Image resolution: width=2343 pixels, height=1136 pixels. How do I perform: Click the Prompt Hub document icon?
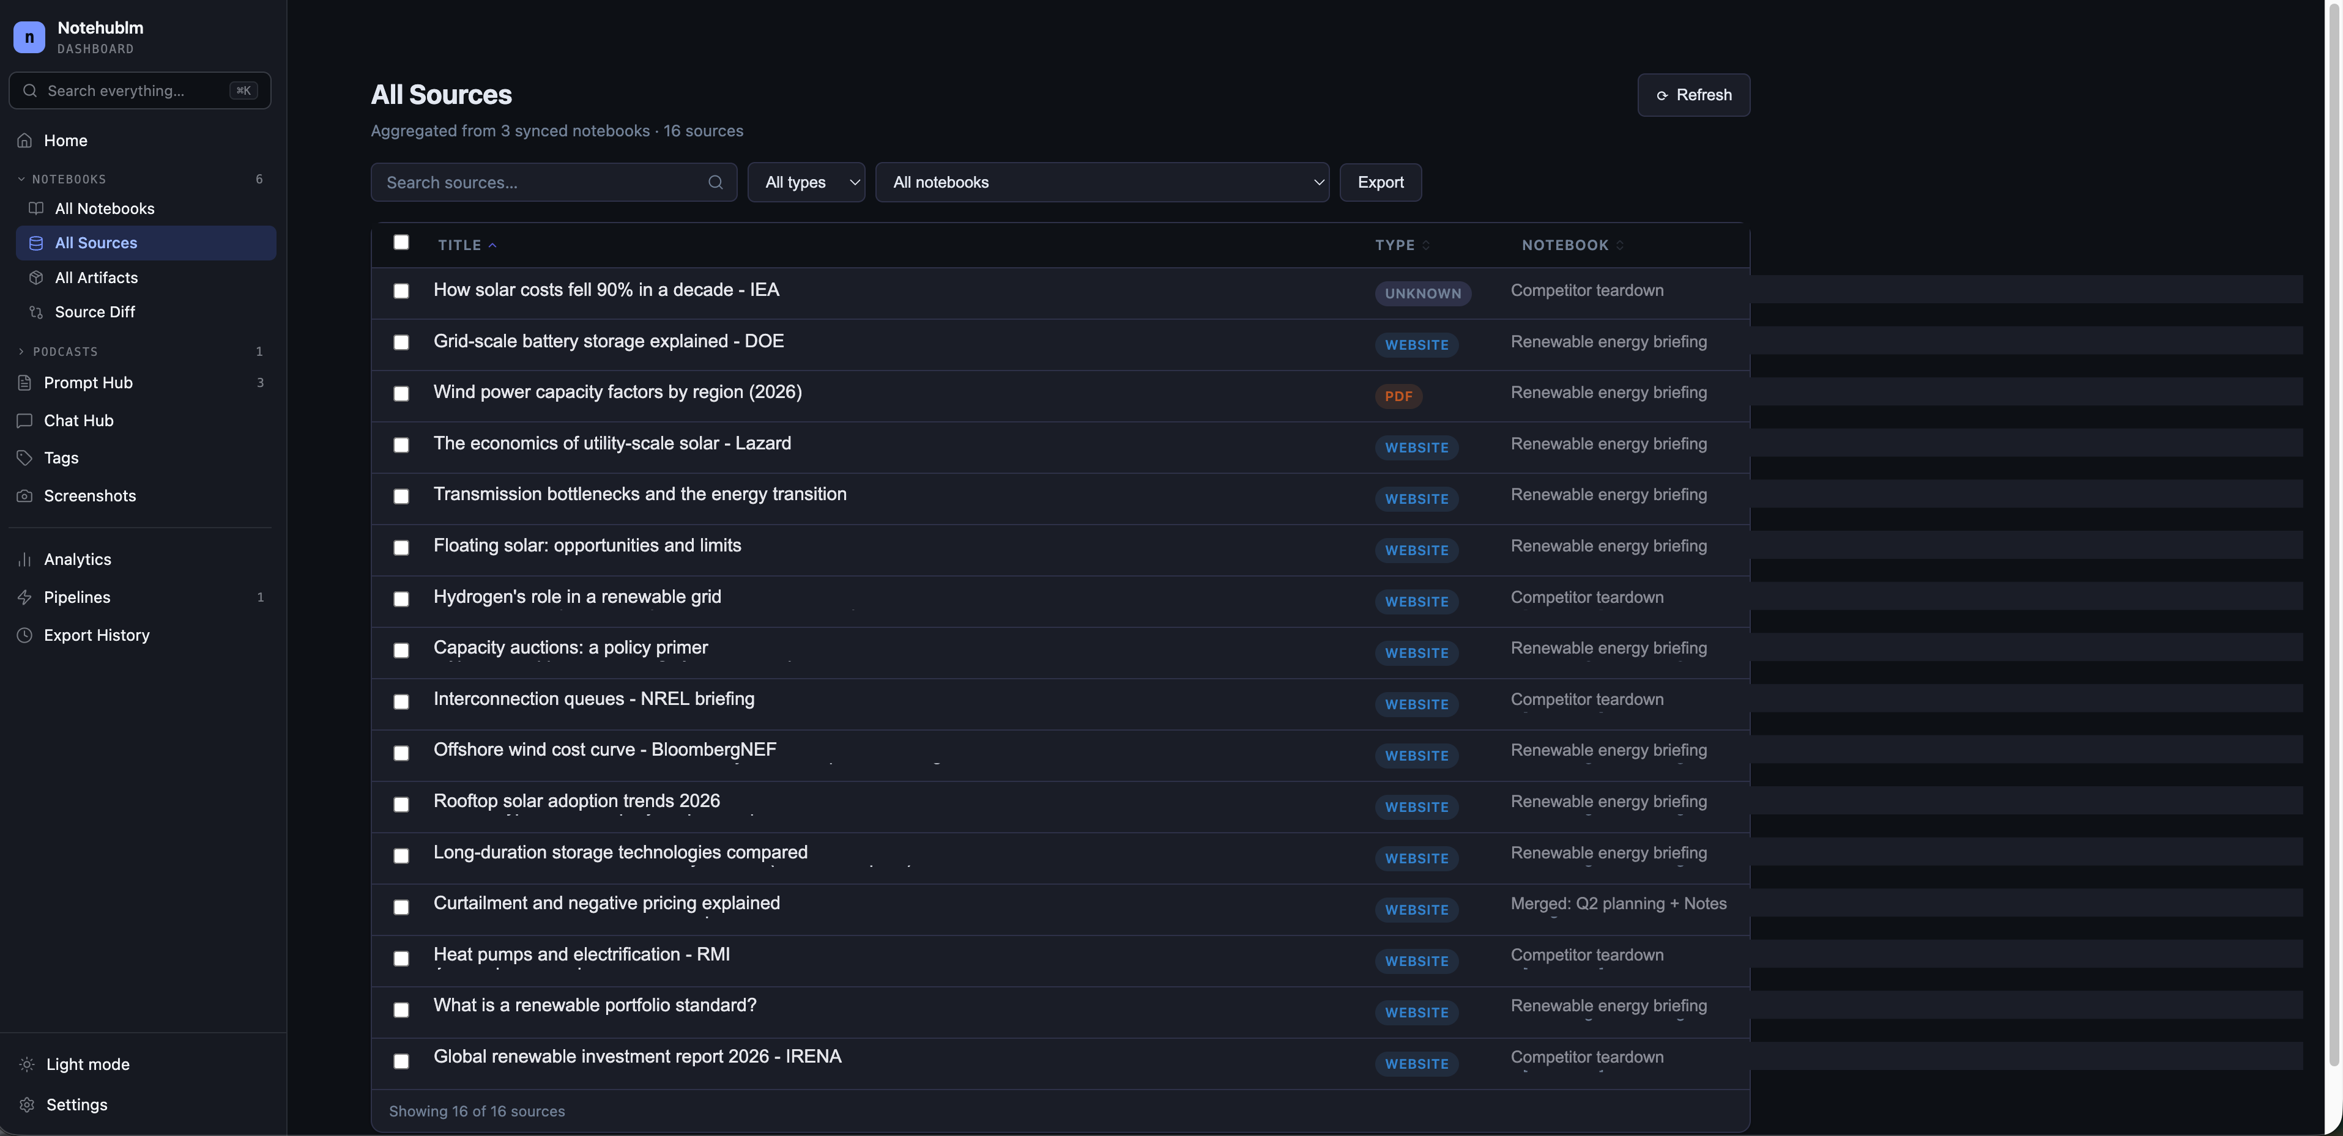click(x=24, y=383)
